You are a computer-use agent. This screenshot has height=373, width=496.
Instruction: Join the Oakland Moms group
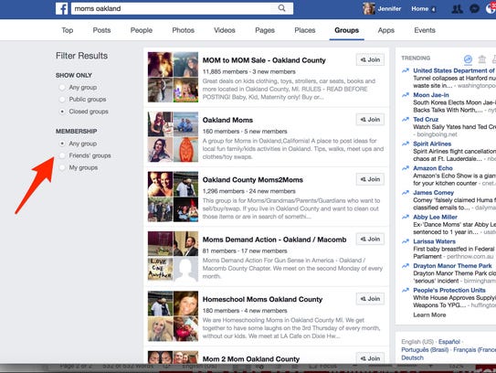370,120
